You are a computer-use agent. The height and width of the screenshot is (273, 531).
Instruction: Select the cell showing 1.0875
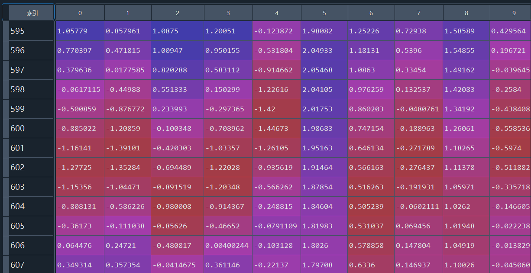click(178, 31)
